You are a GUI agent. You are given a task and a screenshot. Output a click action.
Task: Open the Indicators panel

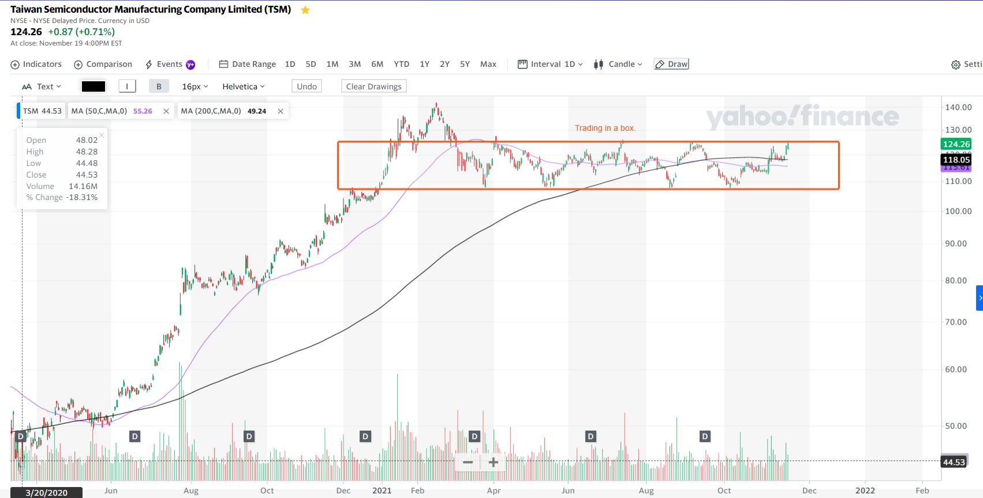(x=36, y=64)
